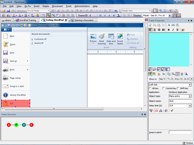Expand the Save as submenu arrow

28,61
